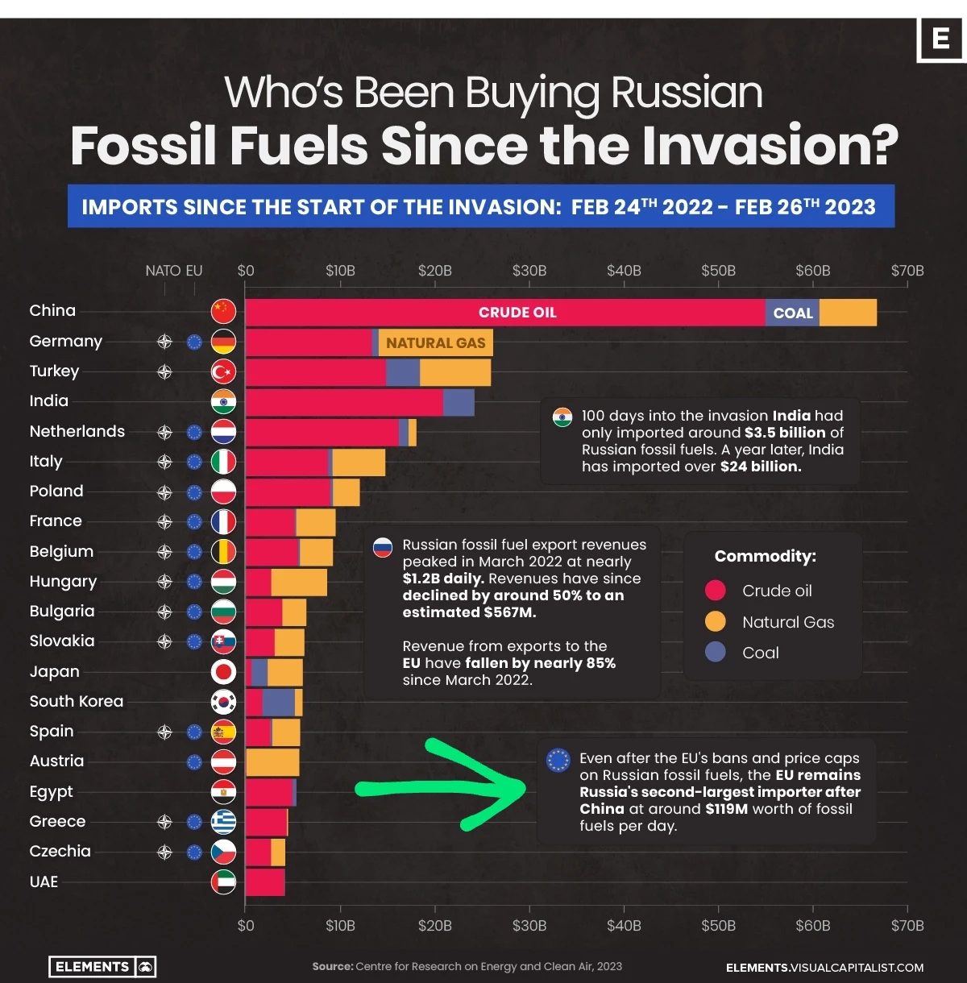Image resolution: width=967 pixels, height=983 pixels.
Task: Click the COAL segment of China's bar
Action: click(792, 313)
